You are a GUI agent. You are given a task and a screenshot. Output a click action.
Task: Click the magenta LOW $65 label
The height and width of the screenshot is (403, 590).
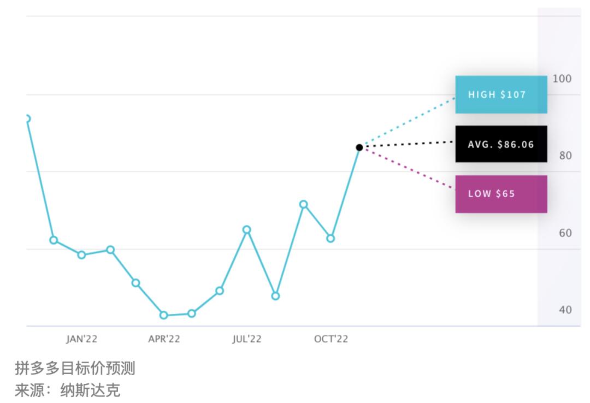click(500, 194)
